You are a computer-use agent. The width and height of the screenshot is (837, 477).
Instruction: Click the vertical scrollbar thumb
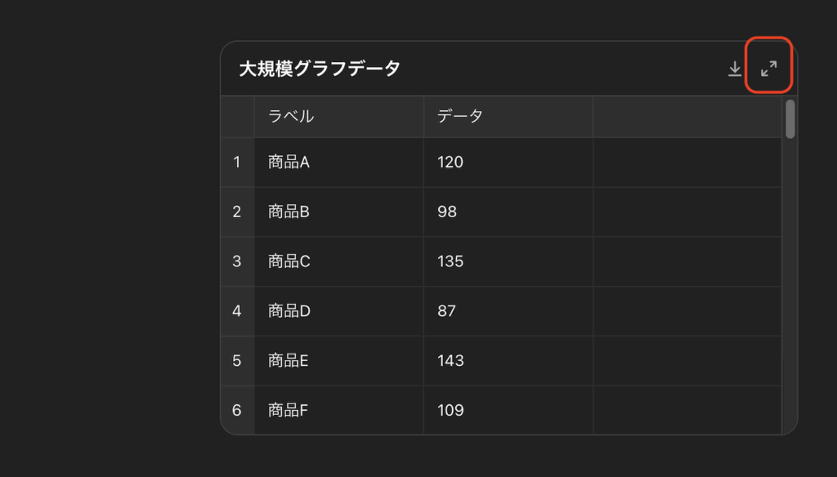790,119
